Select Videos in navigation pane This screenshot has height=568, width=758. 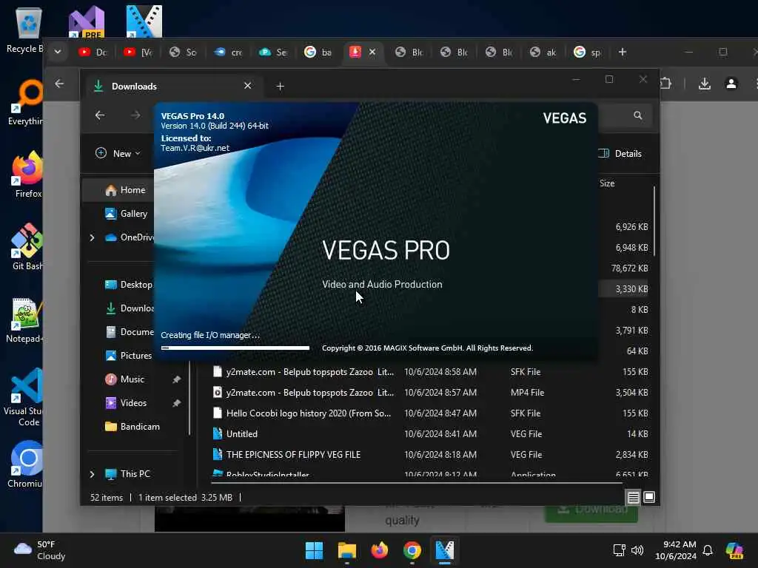(x=126, y=403)
